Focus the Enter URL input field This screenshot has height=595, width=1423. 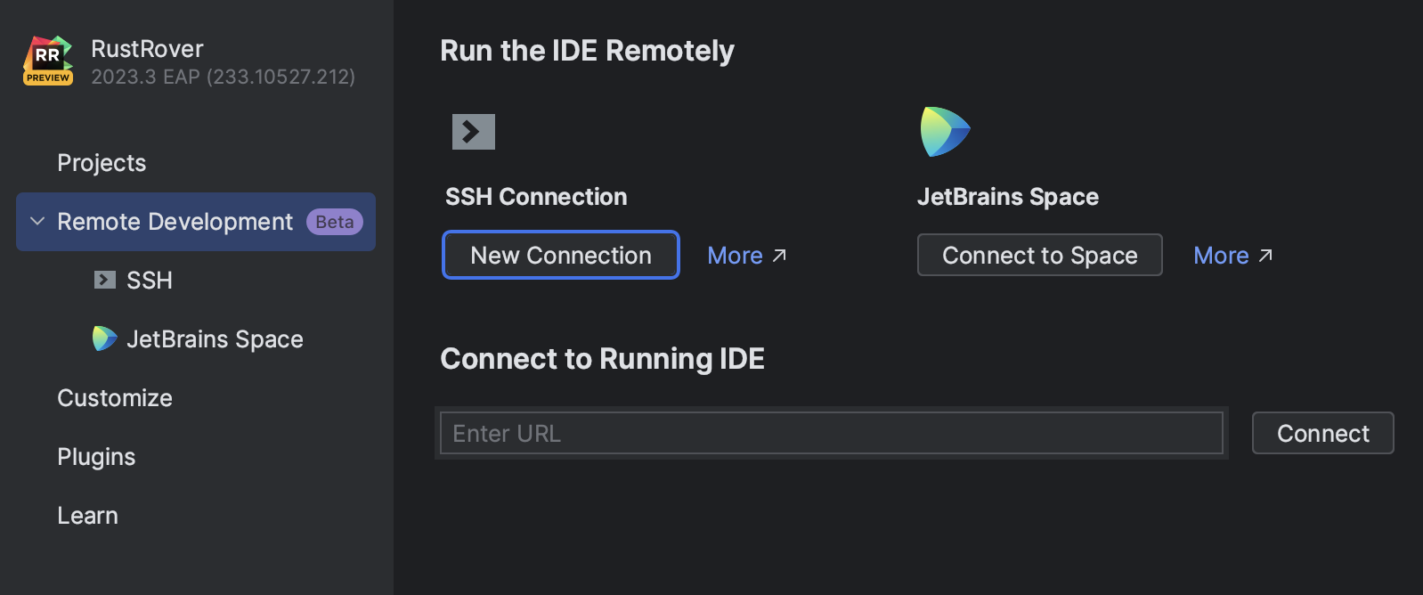point(831,433)
